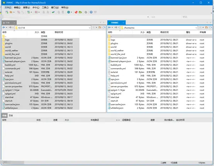Click the remote pane parent folder icon

(x=206, y=27)
